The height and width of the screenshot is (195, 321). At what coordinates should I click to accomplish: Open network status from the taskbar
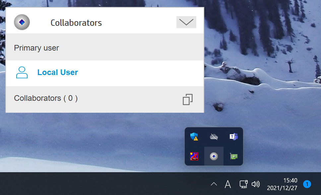tap(244, 184)
